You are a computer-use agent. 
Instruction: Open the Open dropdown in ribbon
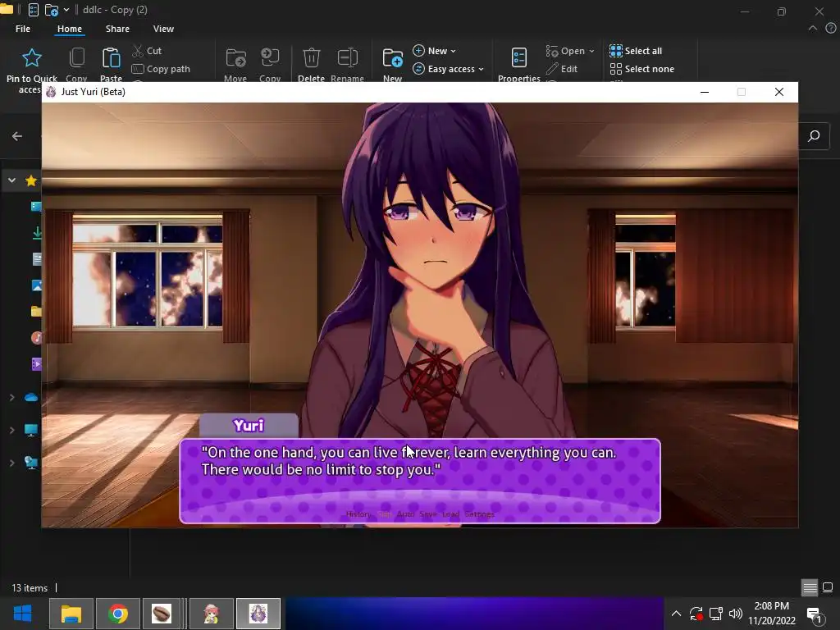[x=570, y=51]
